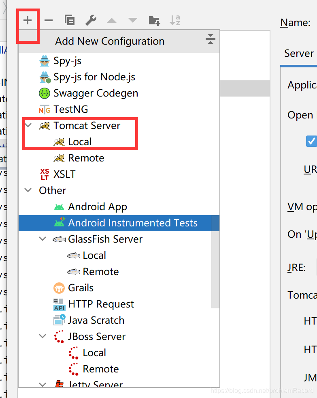Screen dimensions: 317x398
Task: Click the Name field label
Action: 295,23
